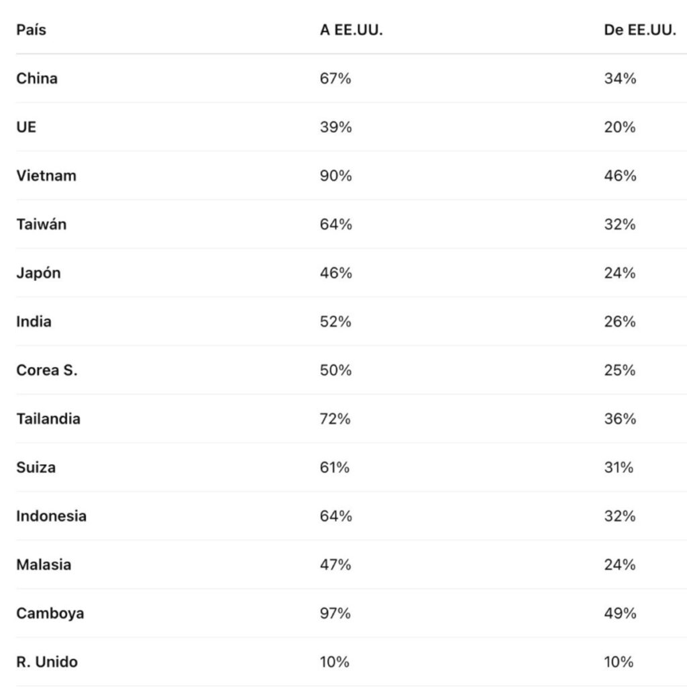Click Vietnam's 90% value
Viewport: 687px width, 687px height.
335,176
